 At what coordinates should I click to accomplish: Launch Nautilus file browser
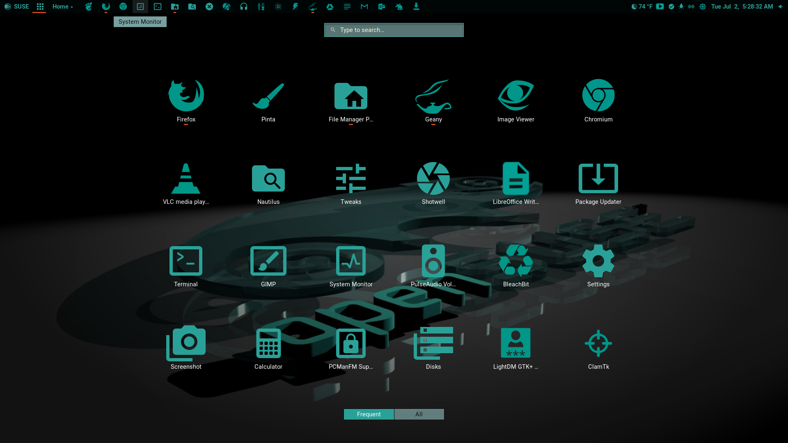[x=268, y=184]
